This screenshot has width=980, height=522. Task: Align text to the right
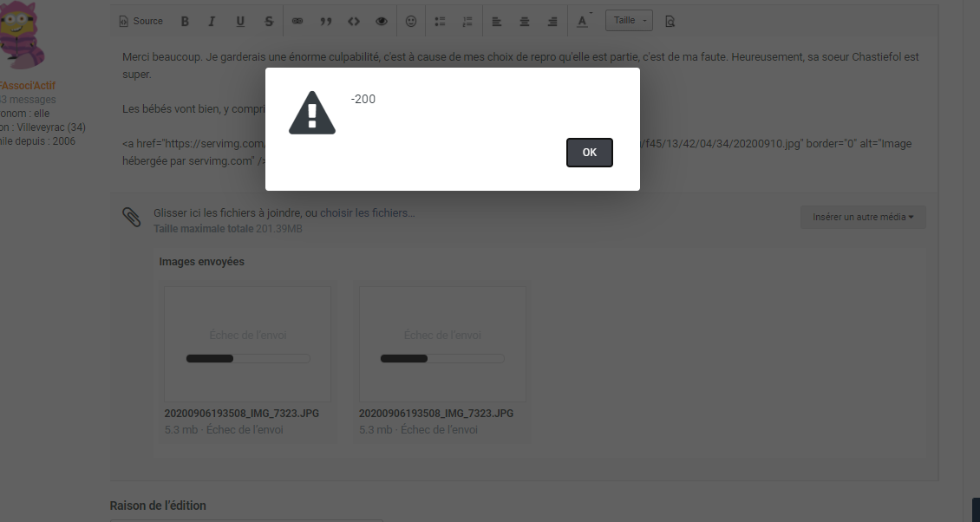(552, 21)
